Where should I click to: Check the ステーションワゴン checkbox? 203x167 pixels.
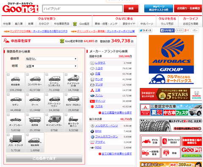47,94
